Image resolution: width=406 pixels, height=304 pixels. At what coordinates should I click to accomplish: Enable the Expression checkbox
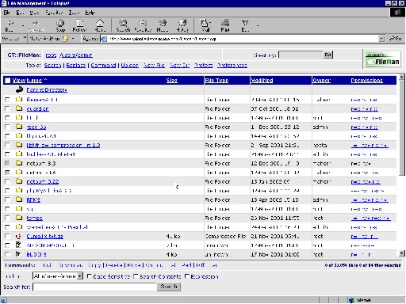(186, 276)
